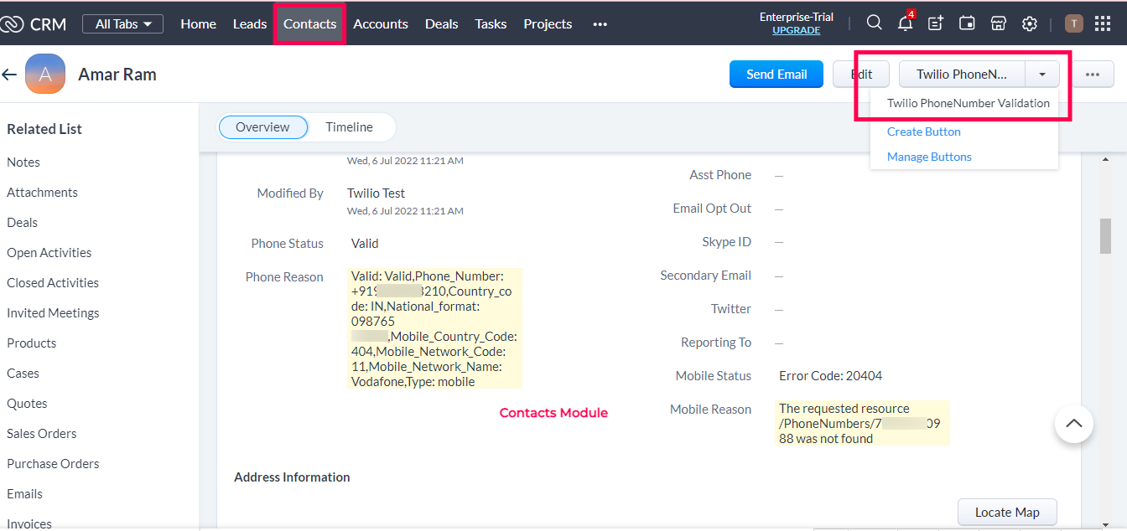Click the quick create plus icon
This screenshot has height=531, width=1127.
936,23
